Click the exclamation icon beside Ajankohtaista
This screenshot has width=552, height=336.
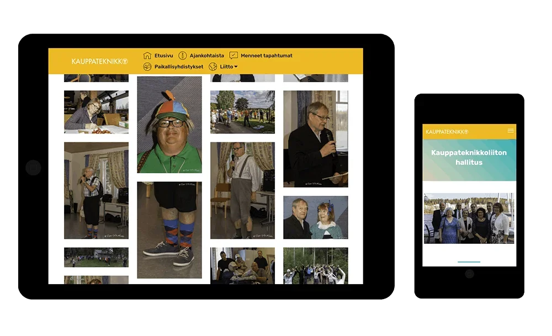(182, 56)
